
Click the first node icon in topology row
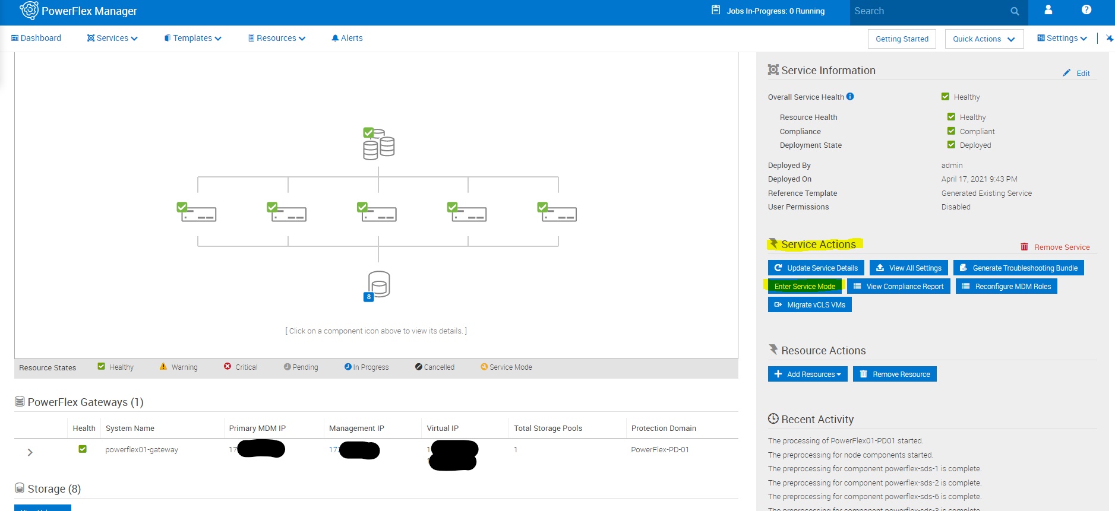(x=197, y=212)
